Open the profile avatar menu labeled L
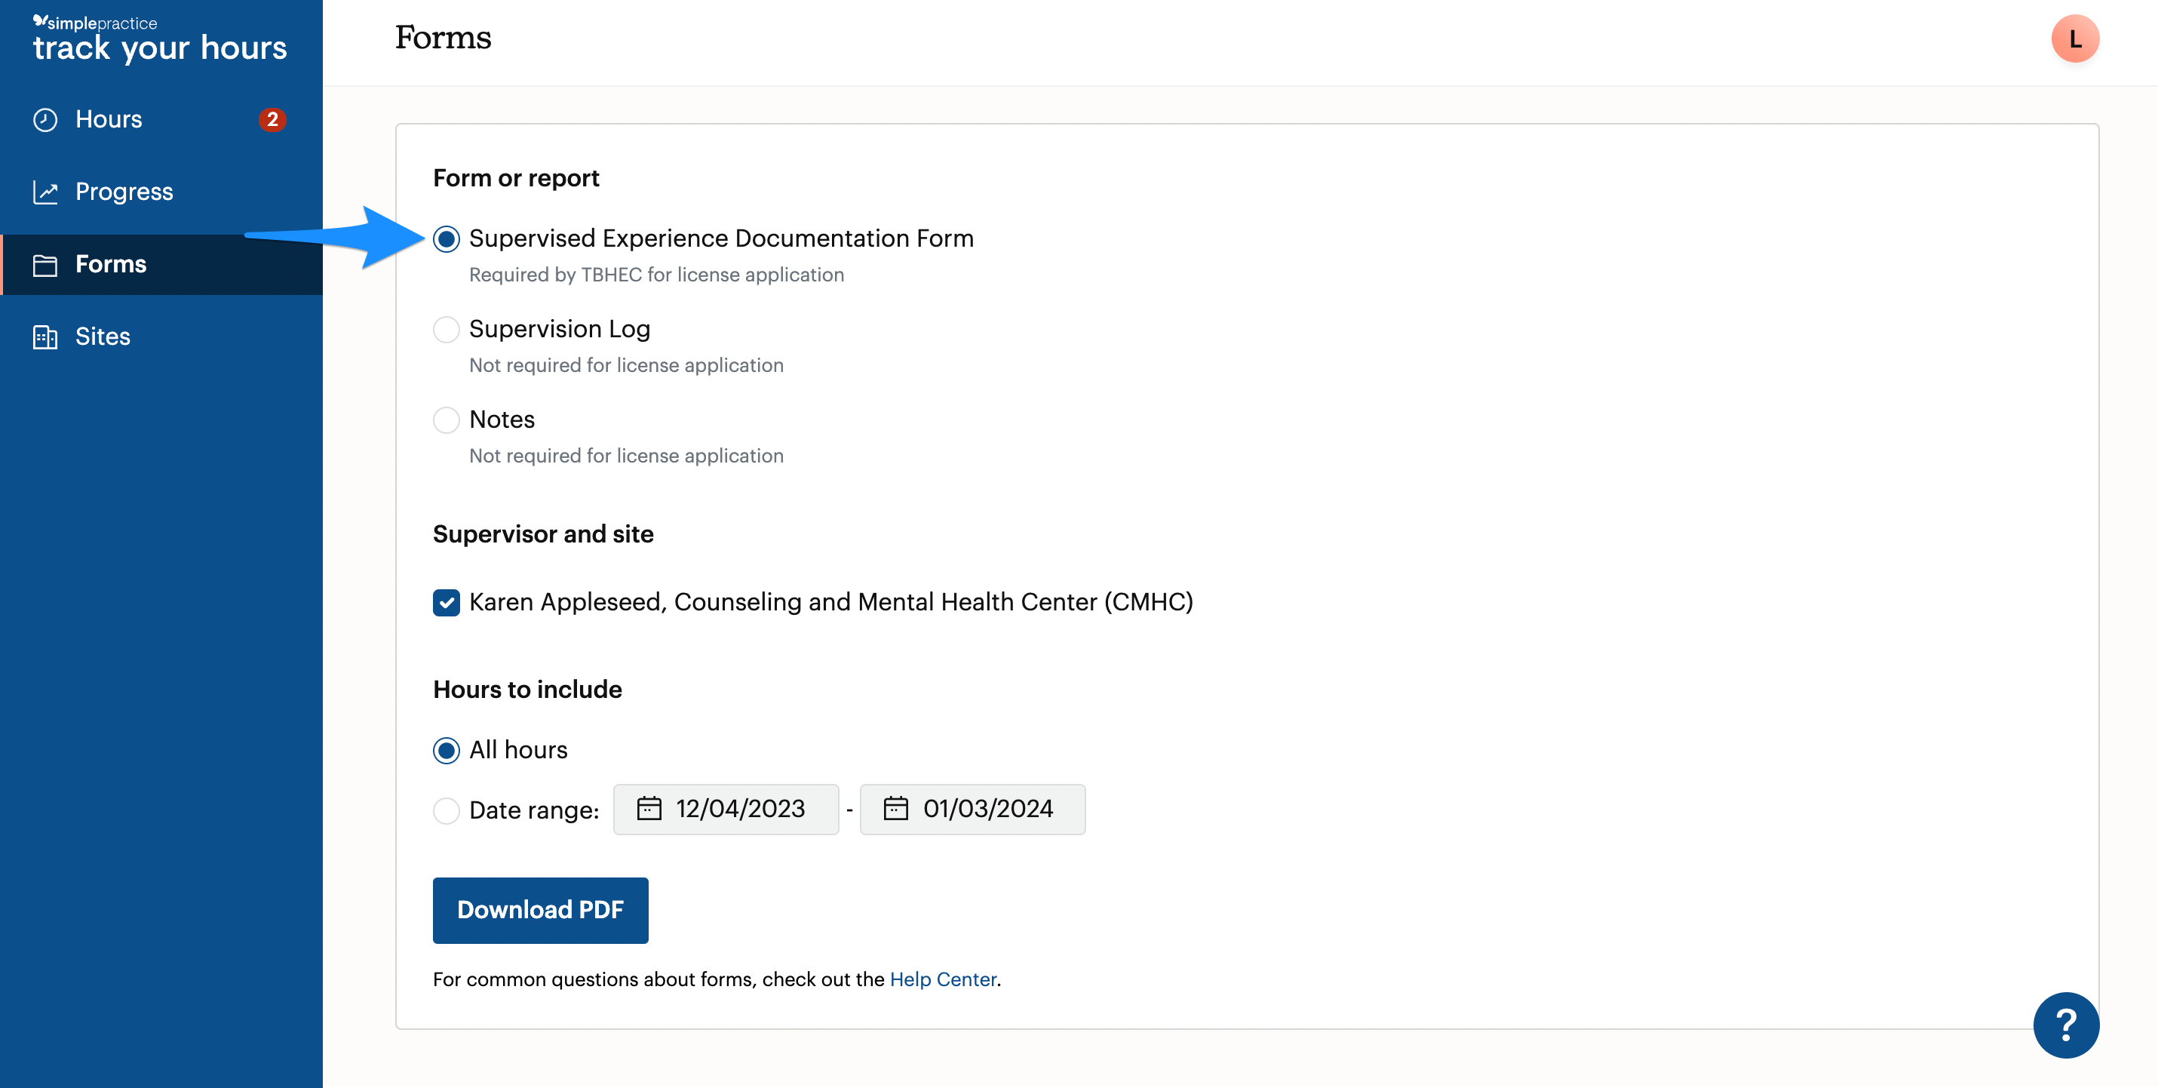Screen dimensions: 2158x1088 [2077, 38]
